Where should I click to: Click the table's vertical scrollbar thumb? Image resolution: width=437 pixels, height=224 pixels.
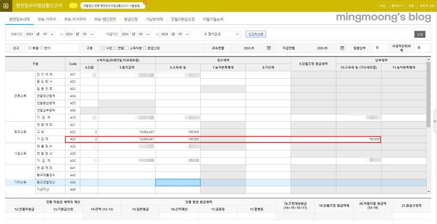(429, 95)
